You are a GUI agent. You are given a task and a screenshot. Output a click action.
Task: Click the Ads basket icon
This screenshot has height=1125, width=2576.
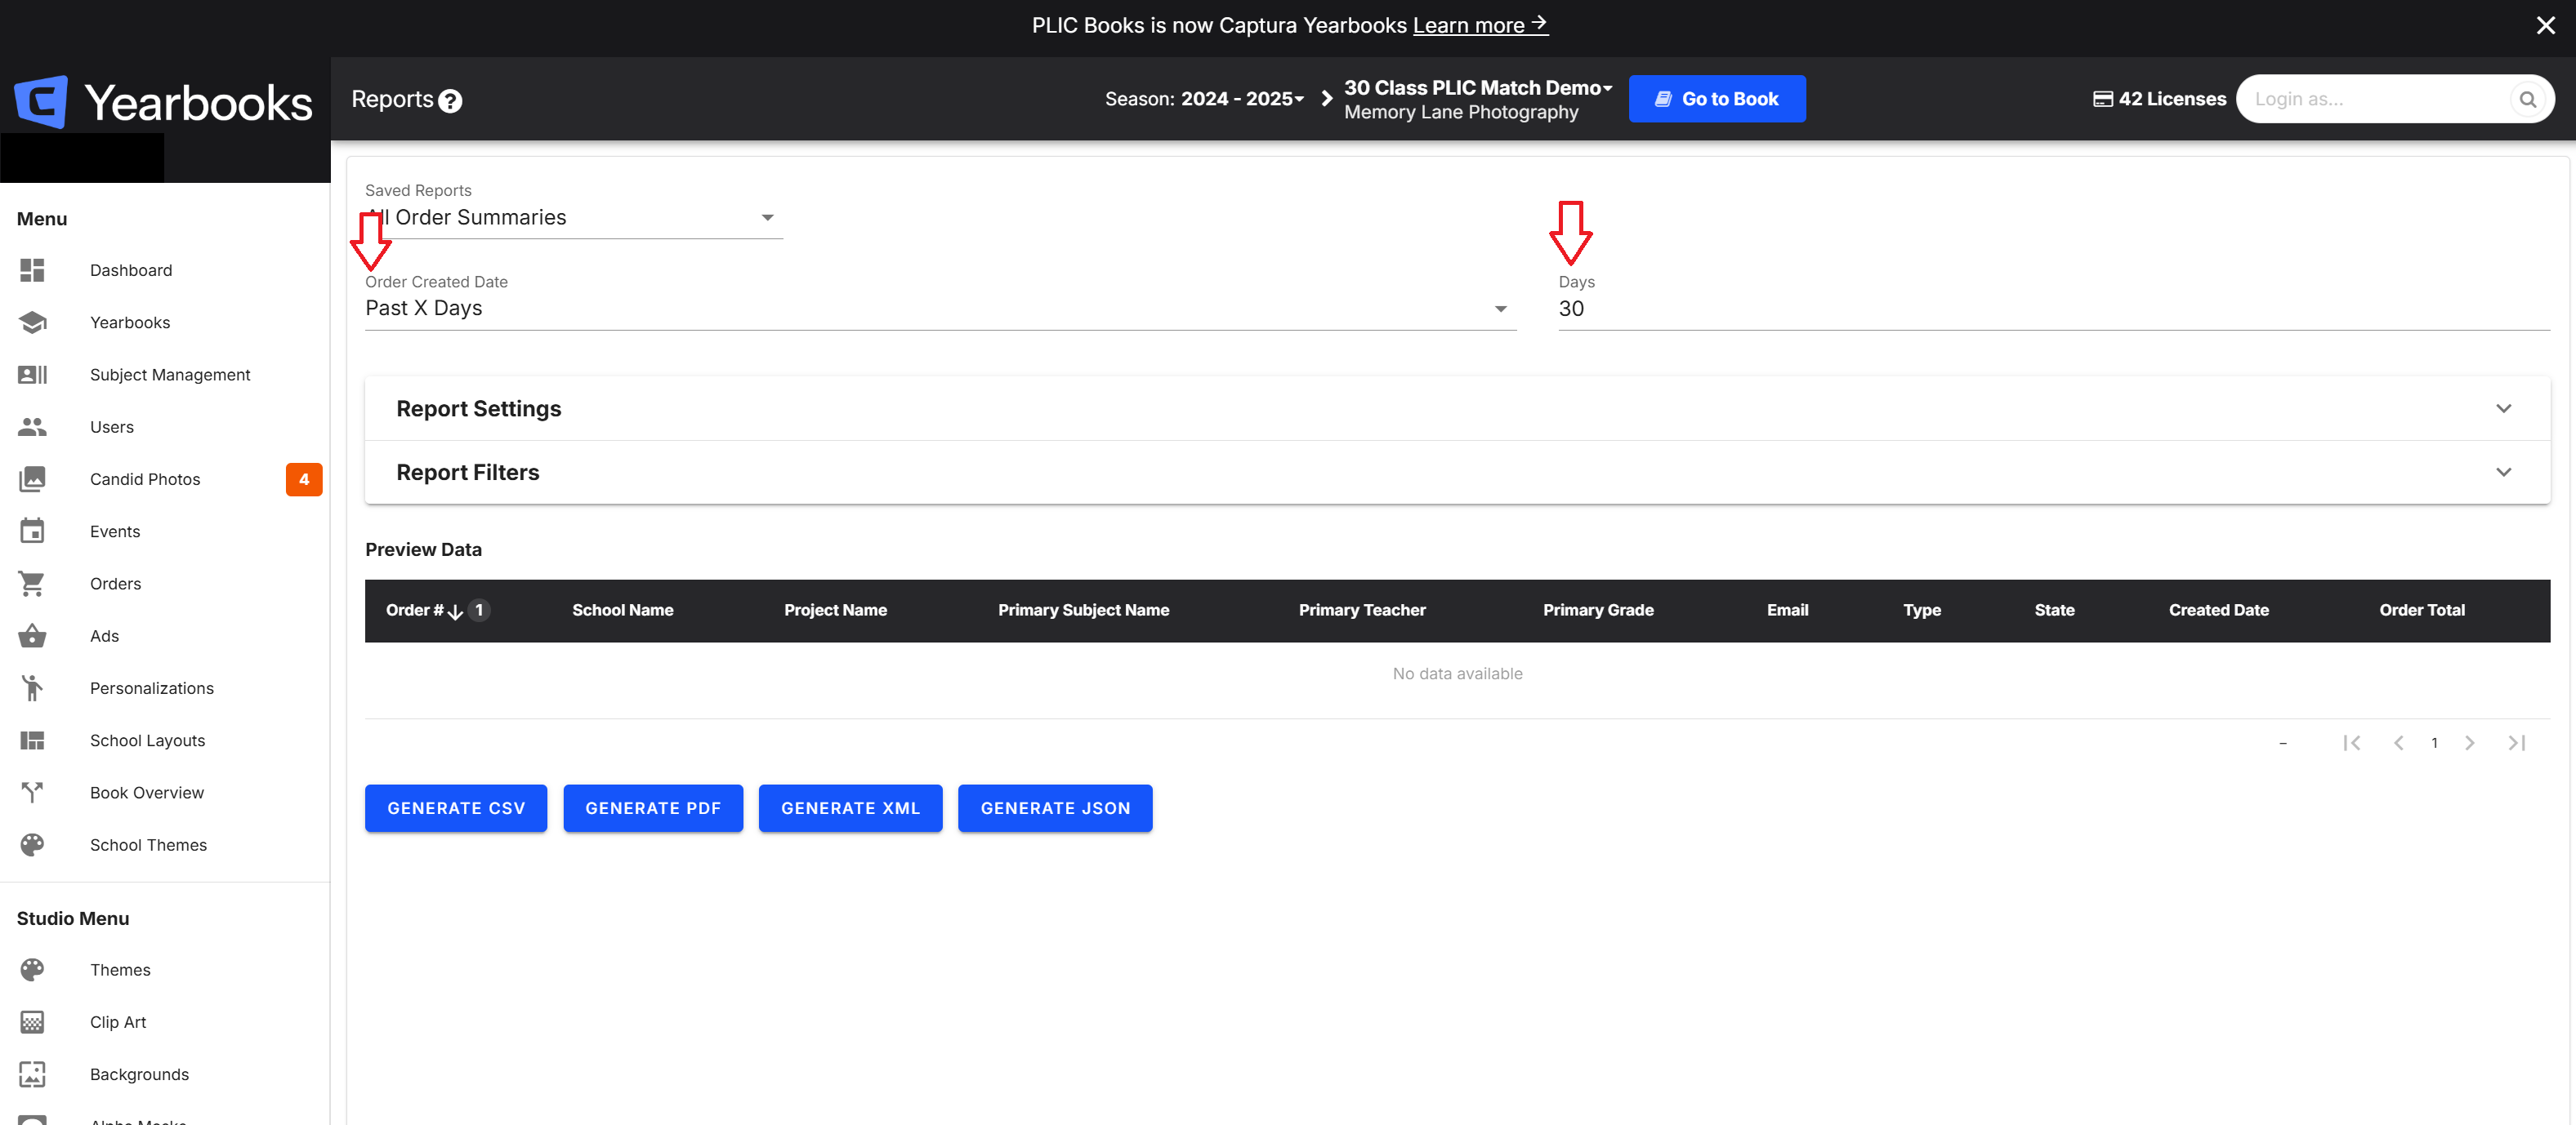point(32,635)
